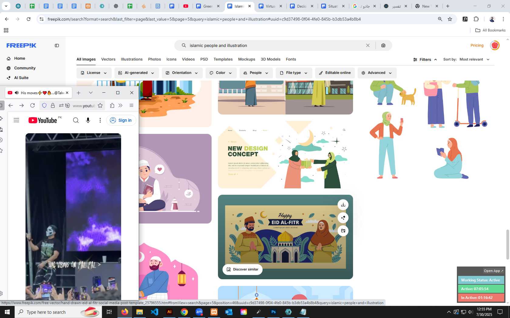Click the Freepik logo
This screenshot has width=510, height=318.
point(21,45)
